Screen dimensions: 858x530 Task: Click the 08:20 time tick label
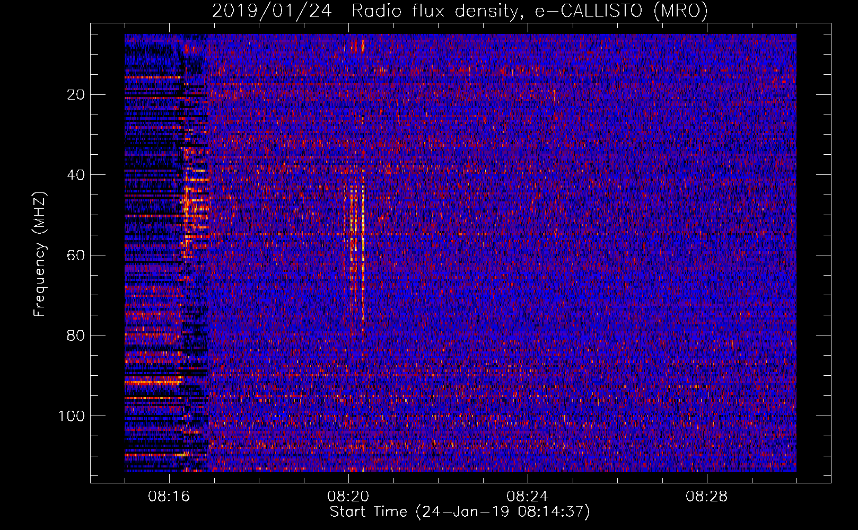[348, 497]
